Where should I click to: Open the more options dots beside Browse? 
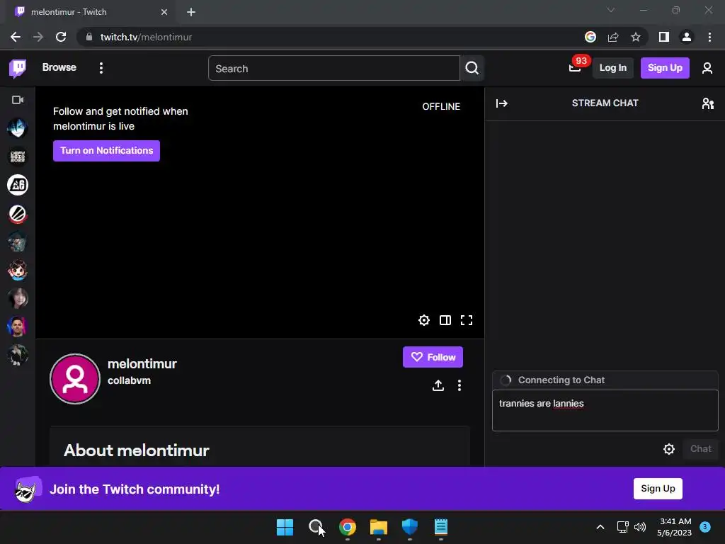pos(101,68)
